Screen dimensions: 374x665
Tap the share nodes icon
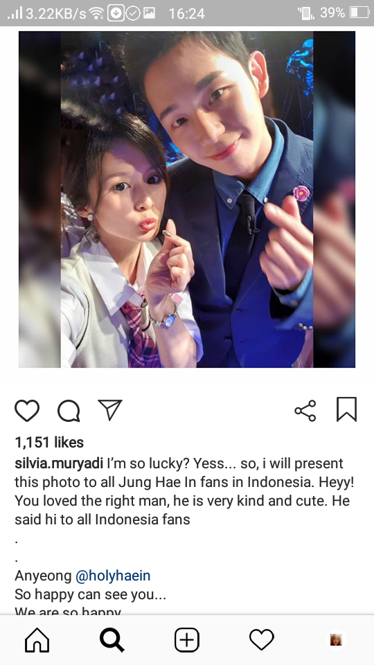(x=305, y=411)
